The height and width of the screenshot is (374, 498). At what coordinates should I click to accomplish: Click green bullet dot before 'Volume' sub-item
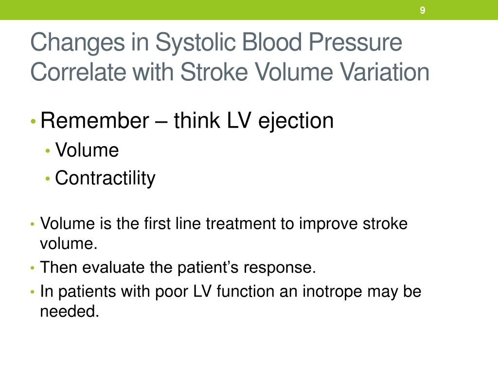click(48, 151)
